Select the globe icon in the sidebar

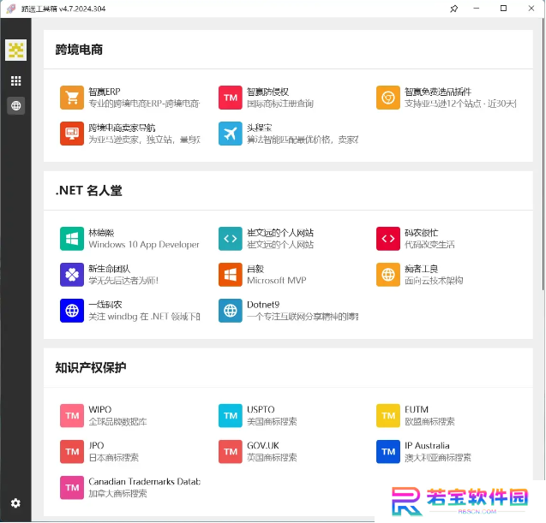[15, 106]
